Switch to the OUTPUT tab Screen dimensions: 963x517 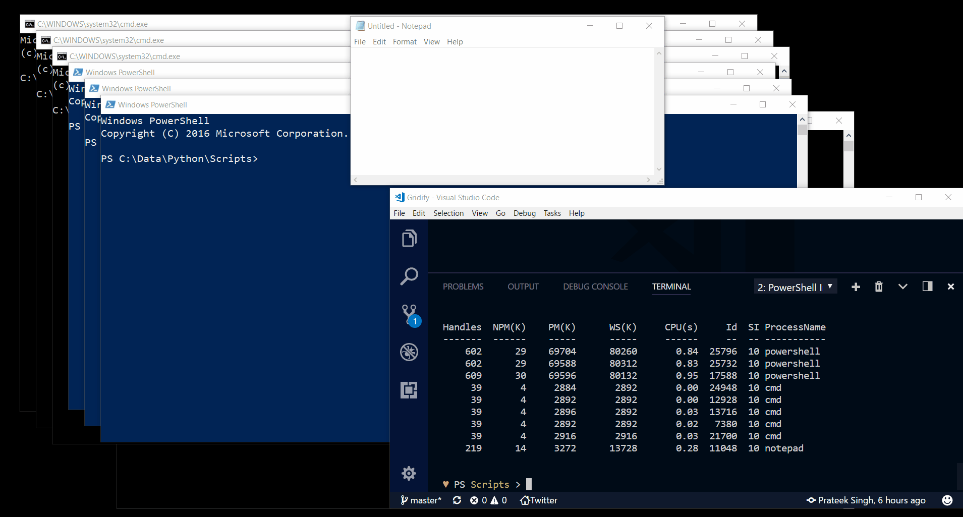tap(523, 286)
